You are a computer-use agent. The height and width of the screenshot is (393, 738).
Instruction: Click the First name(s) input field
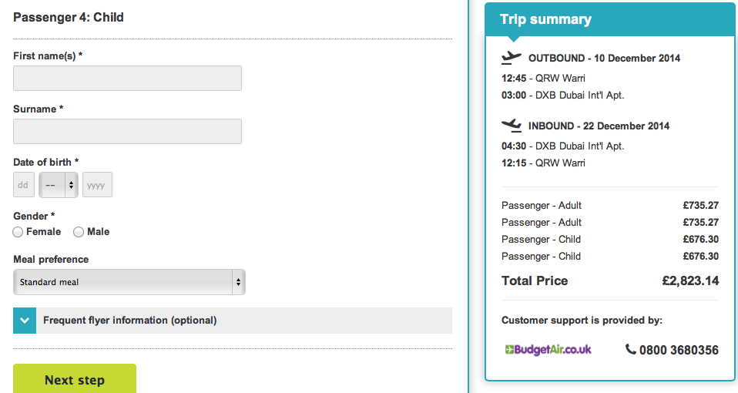click(128, 78)
